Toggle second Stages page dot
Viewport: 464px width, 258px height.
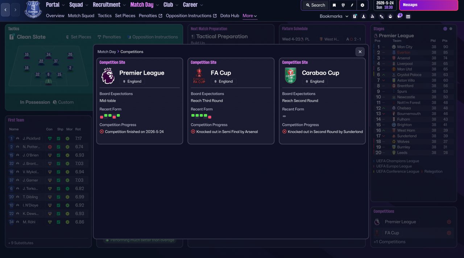point(451,29)
